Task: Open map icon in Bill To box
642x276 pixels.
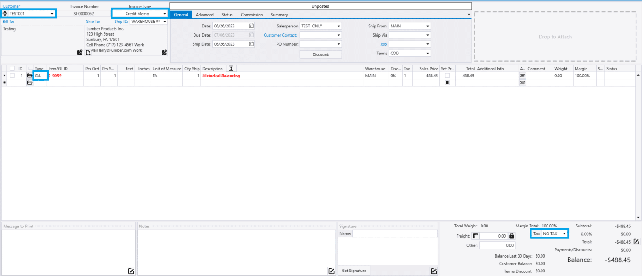Action: click(x=80, y=53)
